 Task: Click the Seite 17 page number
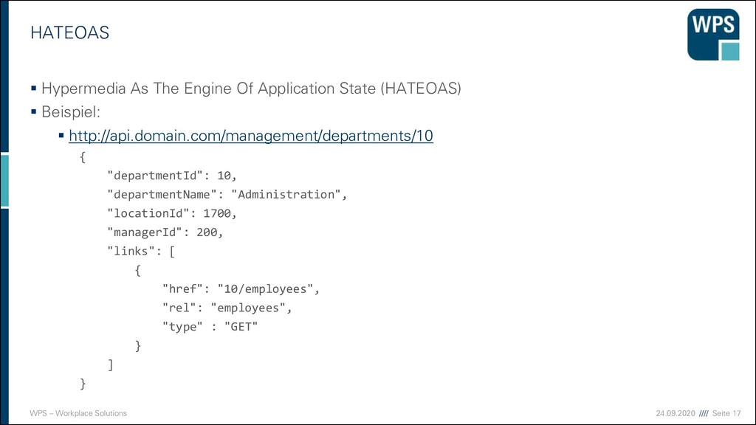(x=726, y=413)
